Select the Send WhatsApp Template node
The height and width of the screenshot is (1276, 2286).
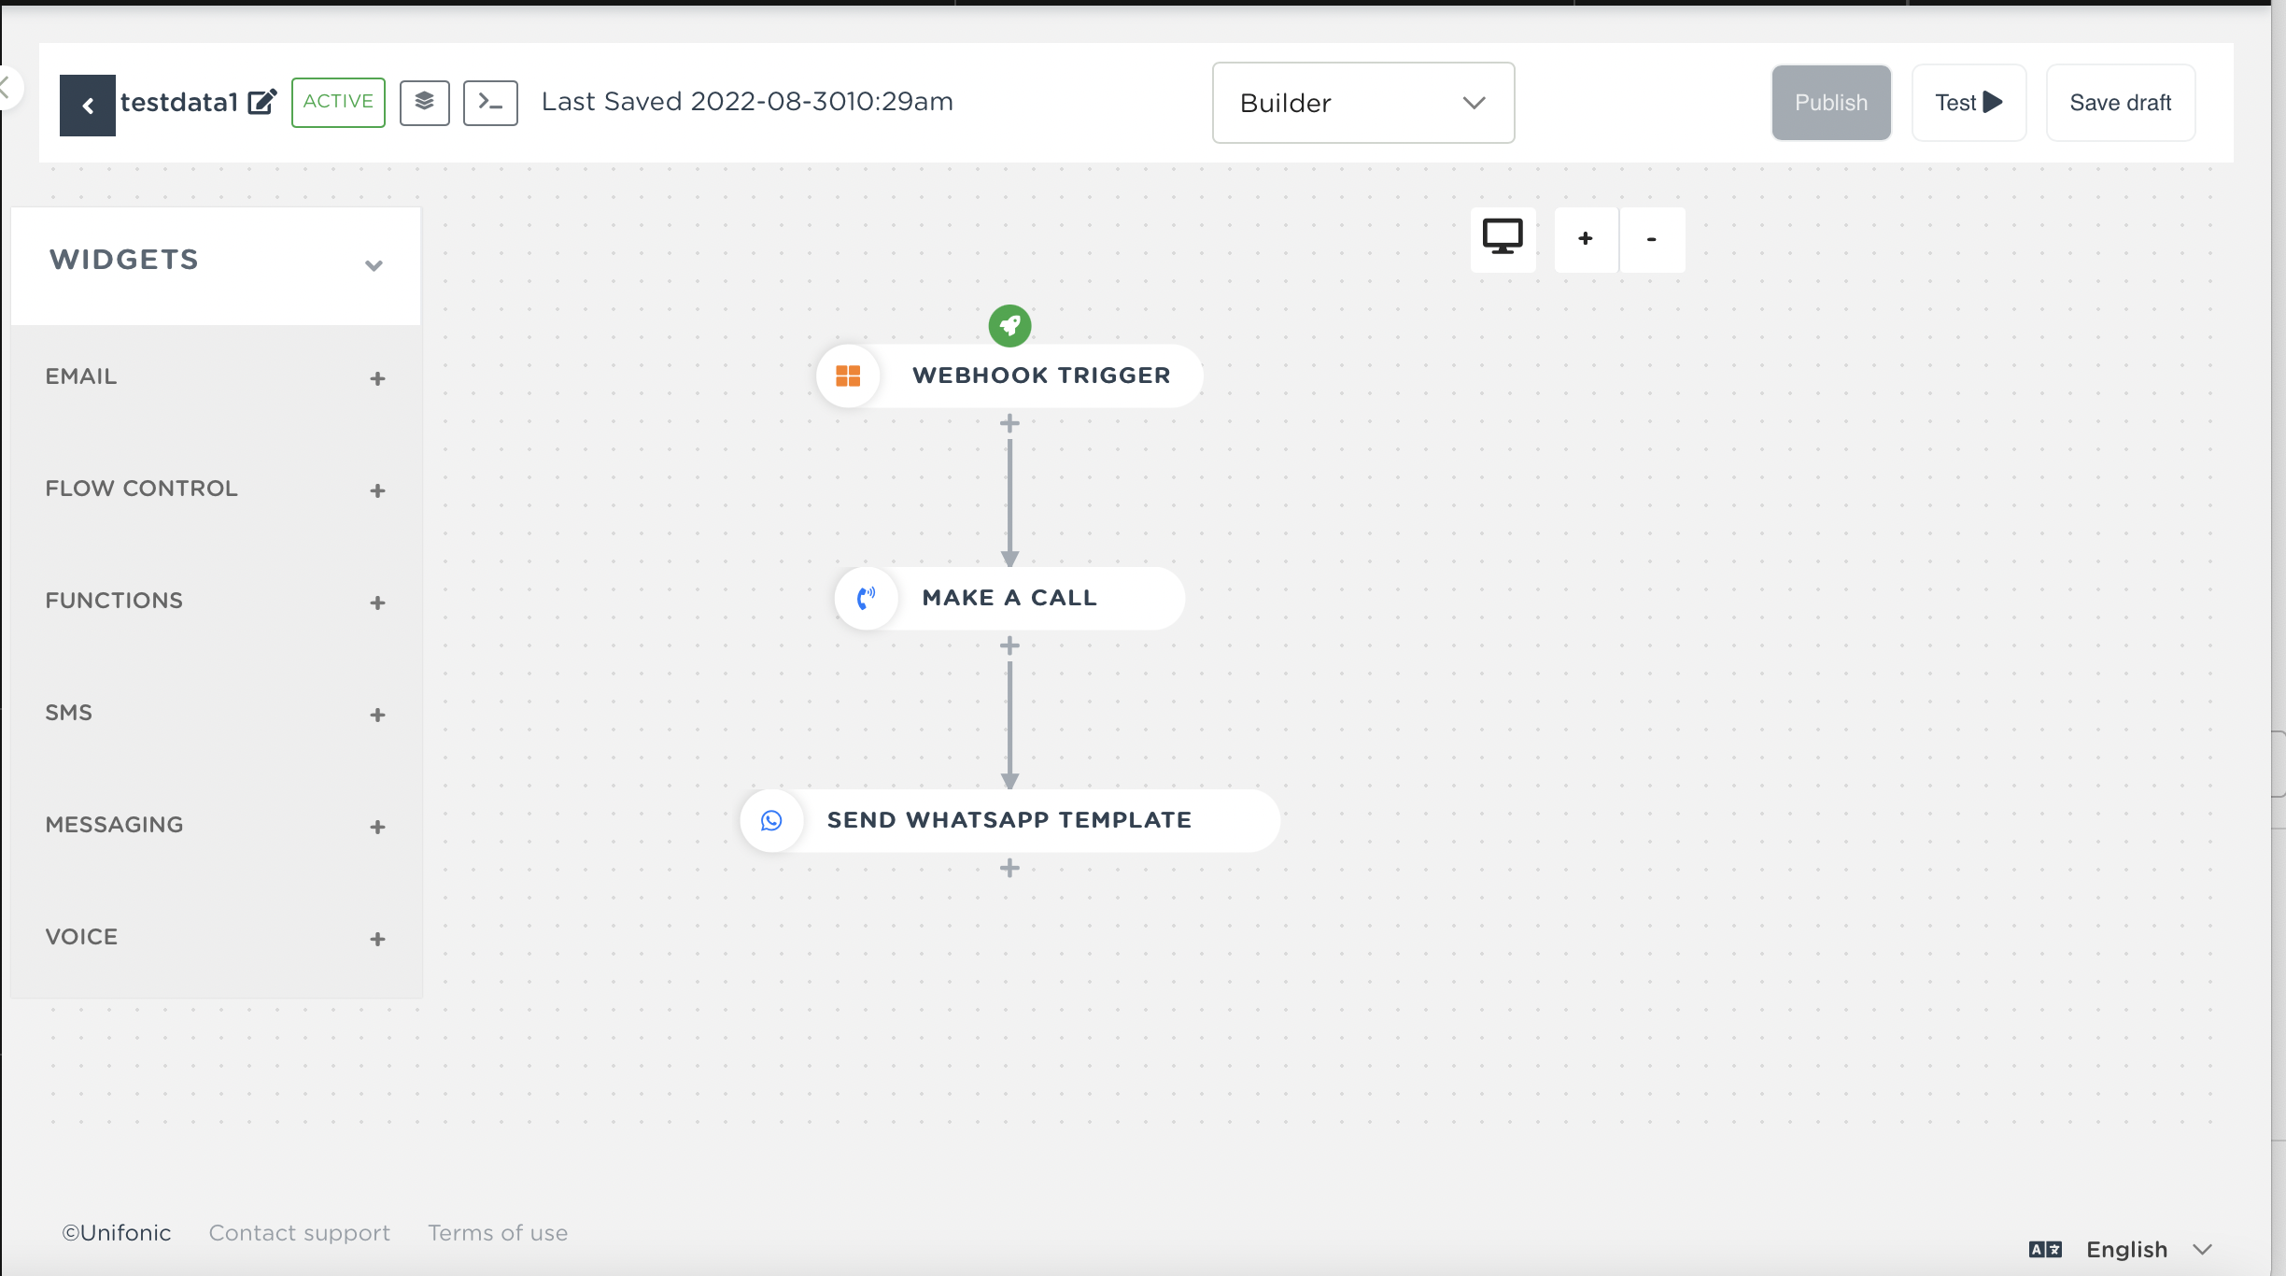click(1009, 820)
